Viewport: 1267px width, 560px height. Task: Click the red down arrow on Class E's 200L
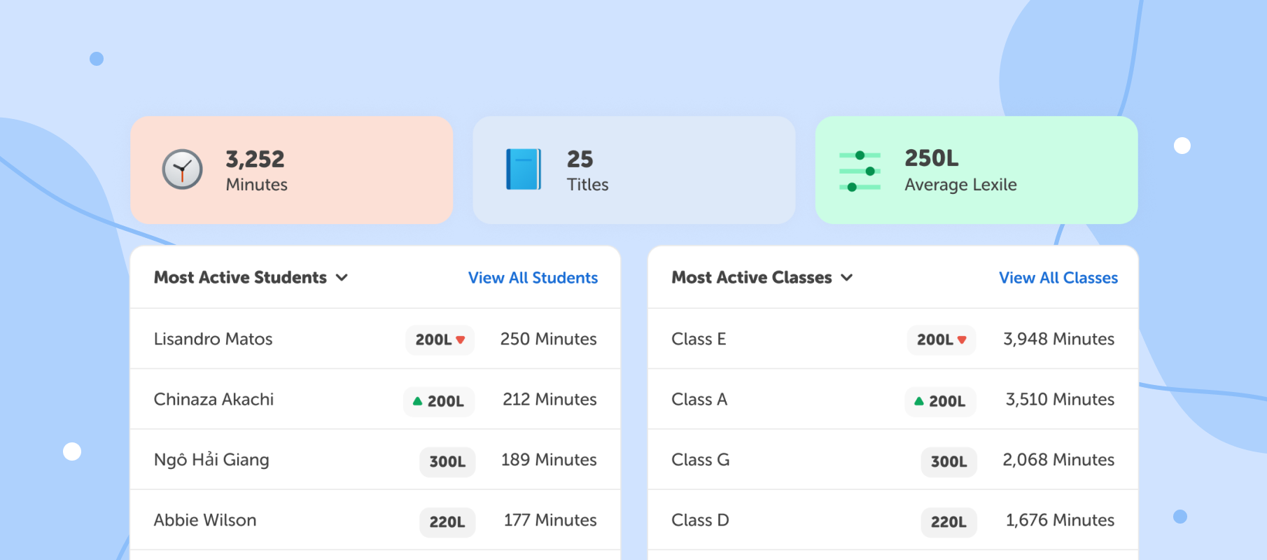(962, 339)
